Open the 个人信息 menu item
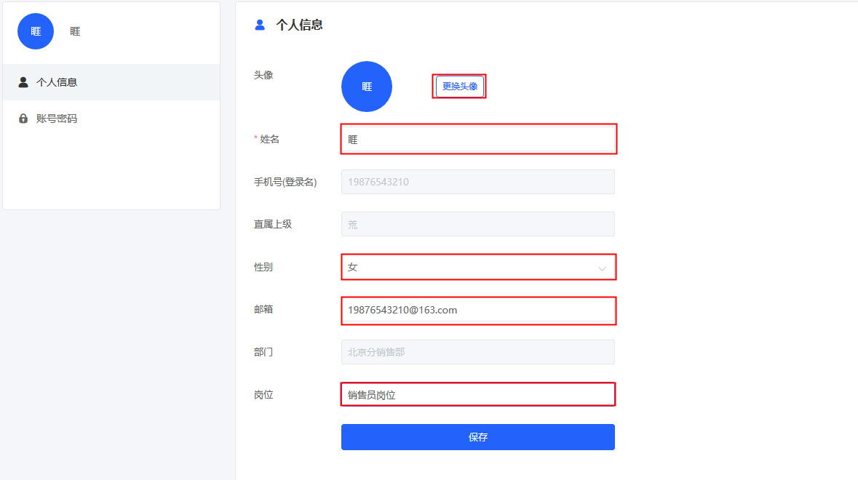Image resolution: width=858 pixels, height=480 pixels. (111, 82)
